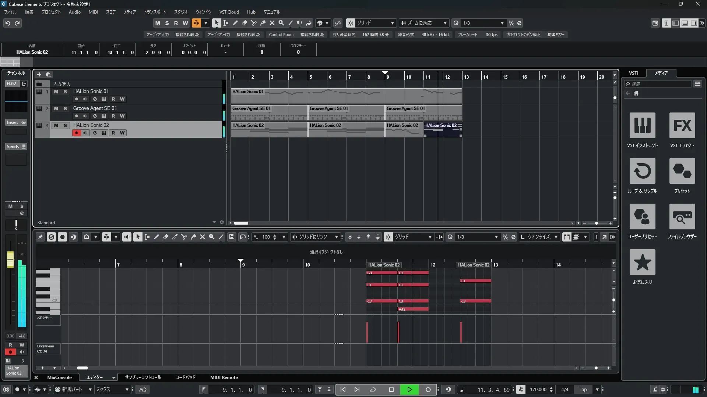Open VST Instruments in media panel
The image size is (707, 397).
[x=642, y=125]
